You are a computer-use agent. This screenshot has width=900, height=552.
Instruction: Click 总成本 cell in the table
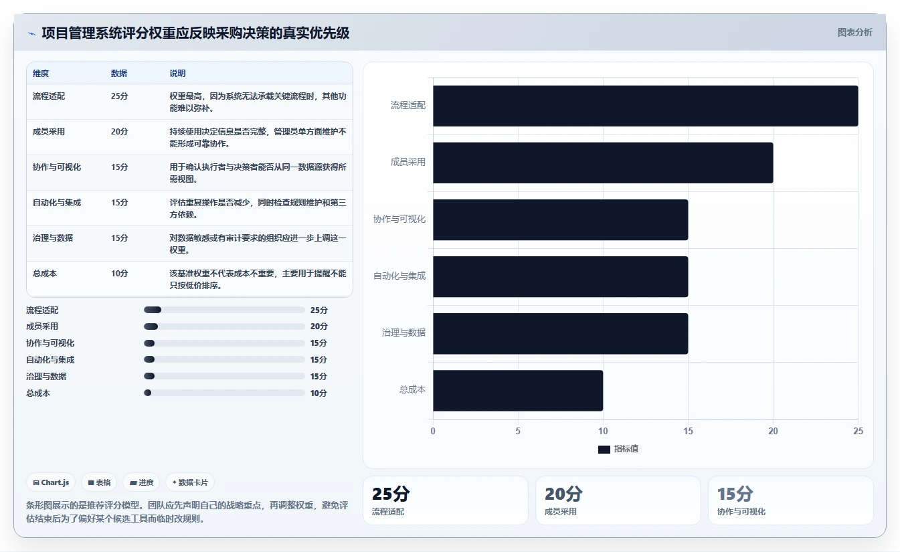click(45, 274)
